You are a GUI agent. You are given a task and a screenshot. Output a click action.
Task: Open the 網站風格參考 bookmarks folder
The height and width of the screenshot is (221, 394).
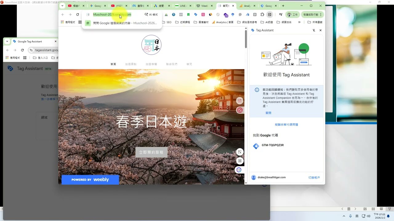247,22
